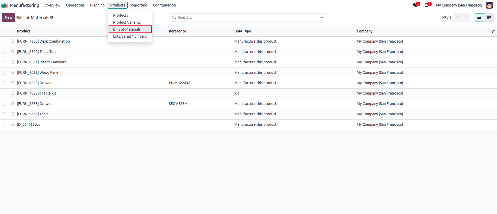497x214 pixels.
Task: Sort by the BoM Type column header
Action: (243, 31)
